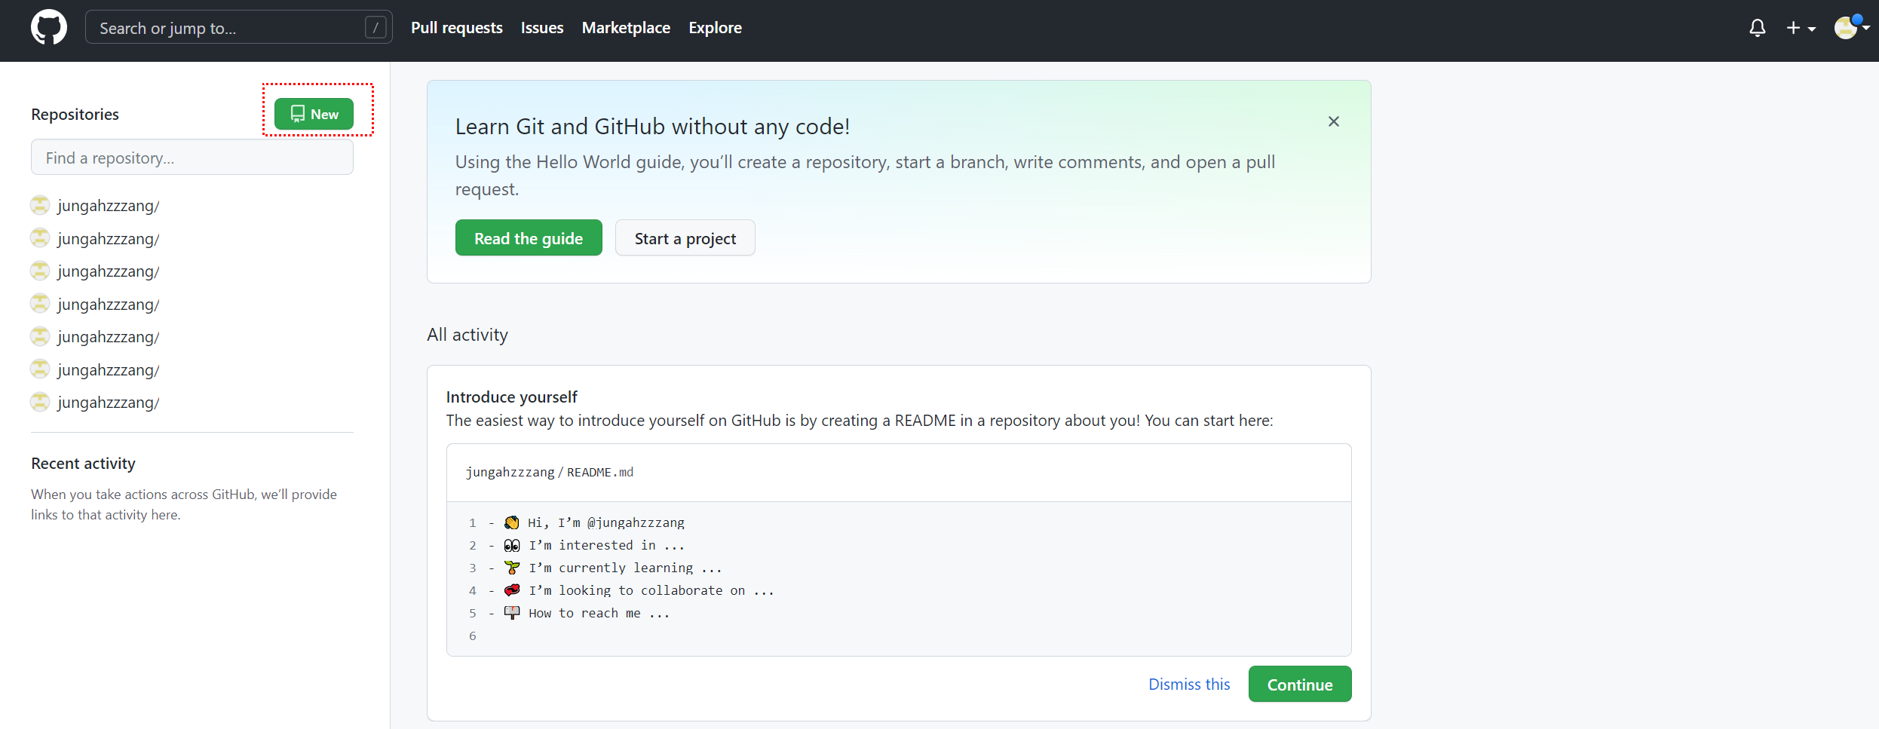
Task: Open Pull requests in top navigation
Action: click(456, 28)
